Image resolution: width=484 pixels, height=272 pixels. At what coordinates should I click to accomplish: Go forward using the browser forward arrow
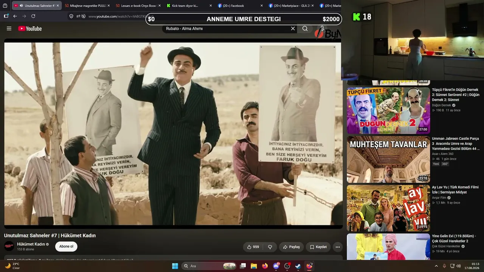pyautogui.click(x=24, y=16)
